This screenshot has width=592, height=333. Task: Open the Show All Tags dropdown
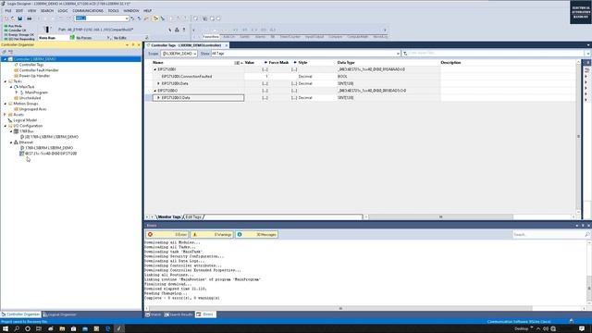398,54
